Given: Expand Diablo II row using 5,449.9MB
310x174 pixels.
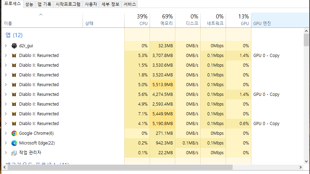Looking at the screenshot, I should click(6, 114).
